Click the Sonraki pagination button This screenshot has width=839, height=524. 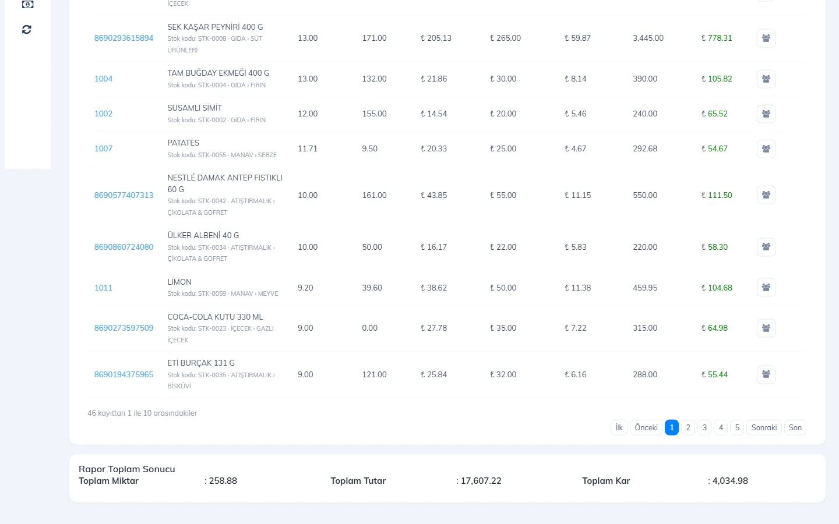pos(764,427)
